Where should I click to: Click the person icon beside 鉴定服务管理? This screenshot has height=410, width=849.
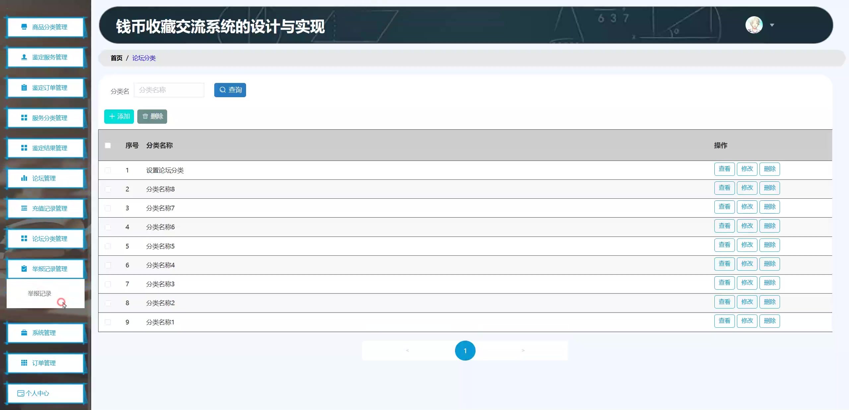[24, 57]
